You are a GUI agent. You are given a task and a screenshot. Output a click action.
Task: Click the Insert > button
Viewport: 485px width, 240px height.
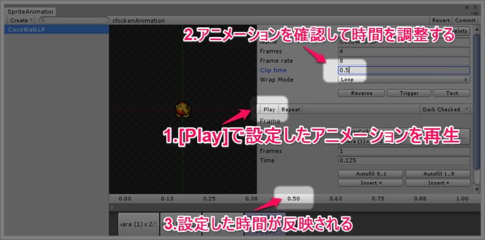[x=438, y=183]
